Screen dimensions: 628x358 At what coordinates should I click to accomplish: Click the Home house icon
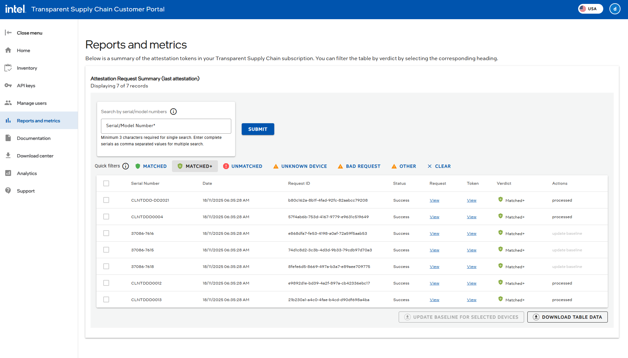(8, 50)
